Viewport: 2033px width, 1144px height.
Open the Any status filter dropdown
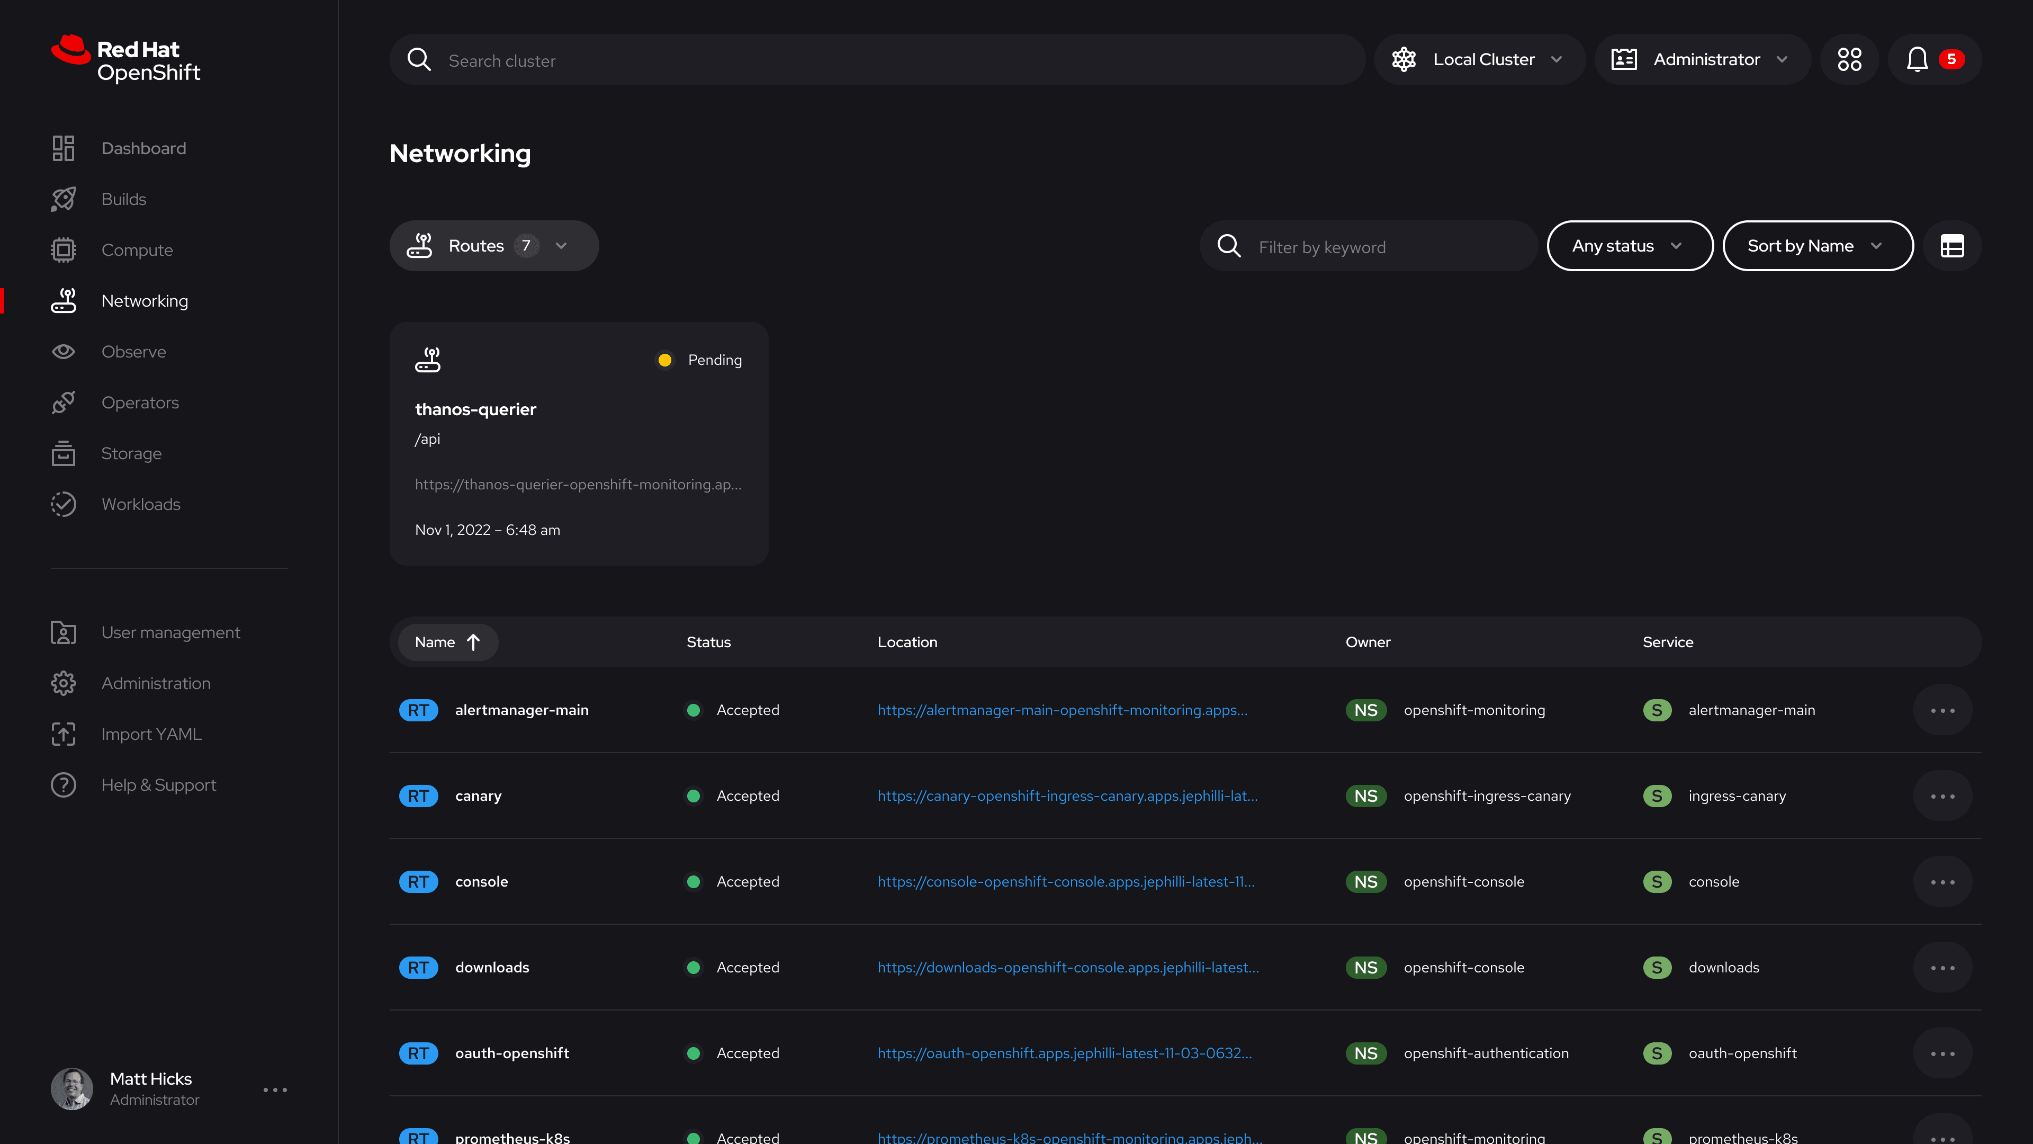[x=1630, y=246]
